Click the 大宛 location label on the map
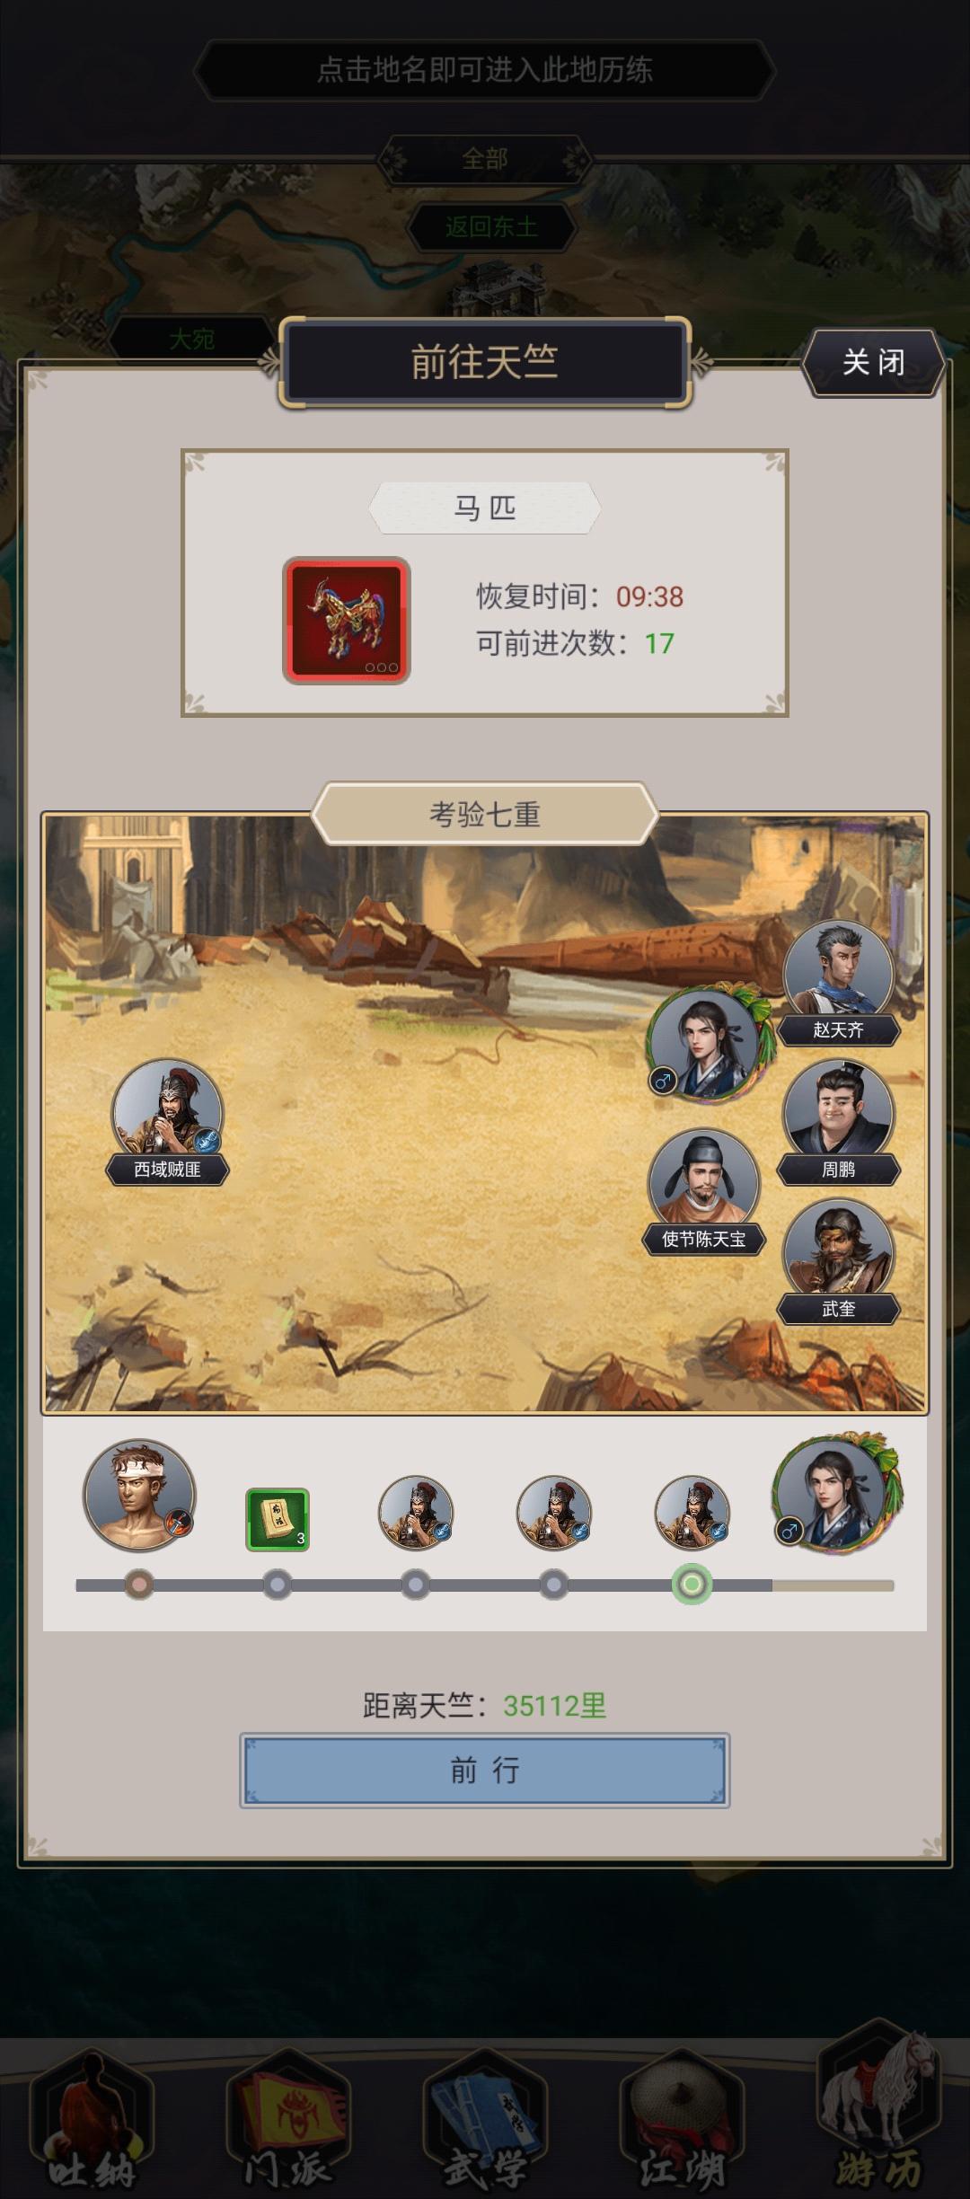Image resolution: width=970 pixels, height=2199 pixels. point(192,340)
